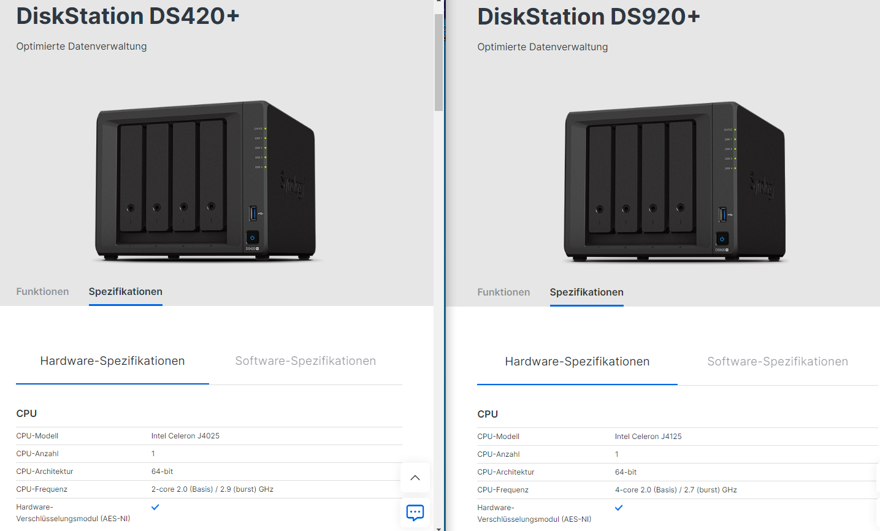Screen dimensions: 880x531
Task: Open Software-Spezifikationen tab in DS420+ pane
Action: (x=305, y=361)
